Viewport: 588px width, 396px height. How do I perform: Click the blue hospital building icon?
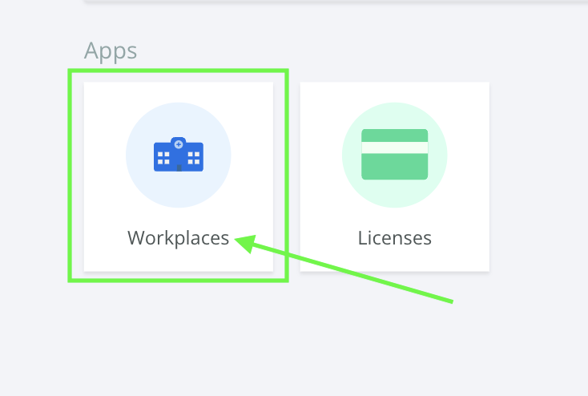[179, 154]
